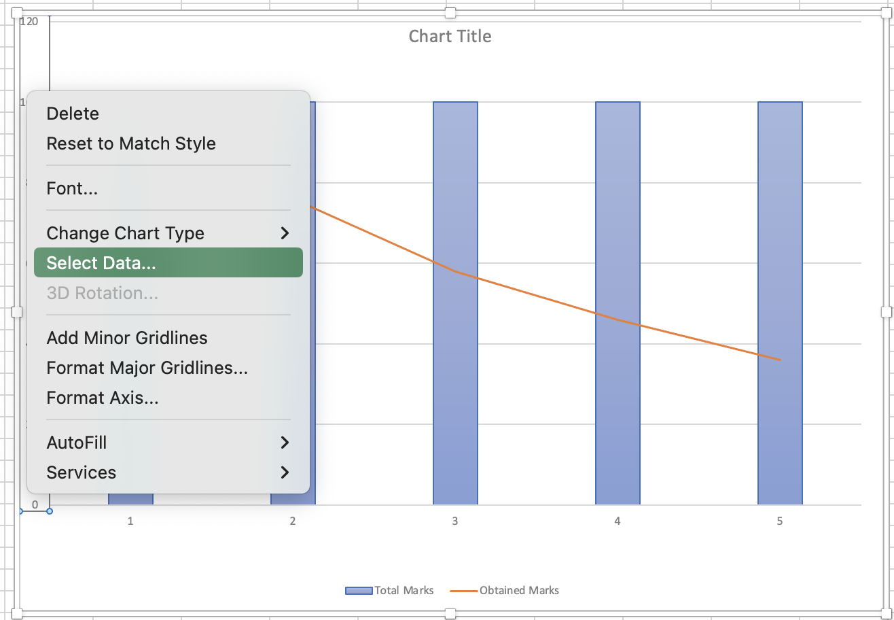This screenshot has height=620, width=894.
Task: Click axis label 2 on horizontal axis
Action: click(x=293, y=521)
